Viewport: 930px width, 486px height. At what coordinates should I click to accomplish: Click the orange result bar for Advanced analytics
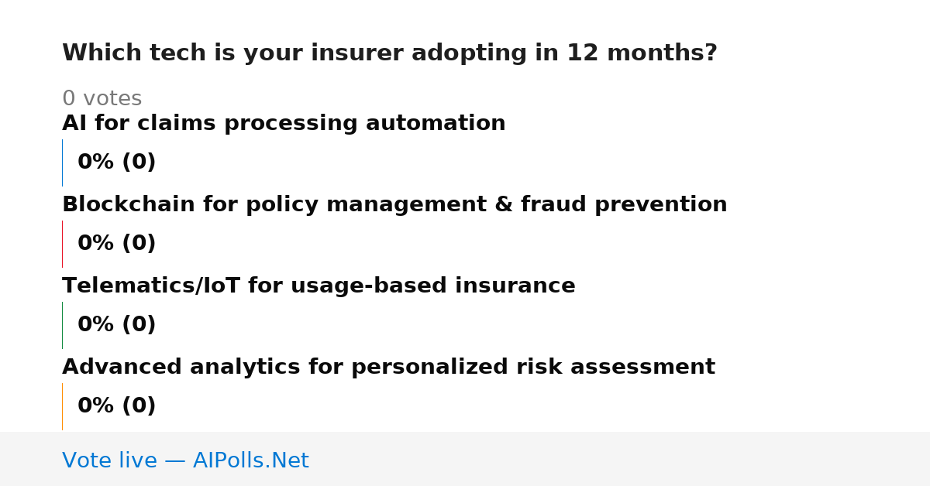(x=62, y=406)
